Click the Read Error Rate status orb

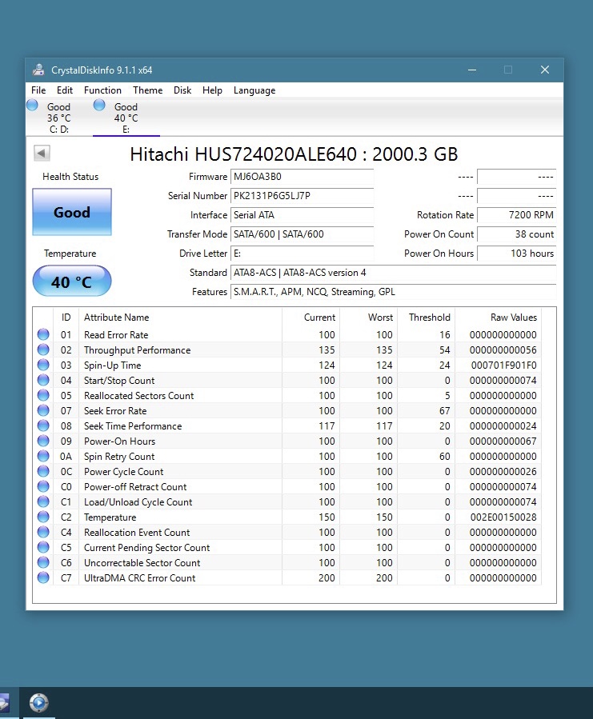point(43,335)
